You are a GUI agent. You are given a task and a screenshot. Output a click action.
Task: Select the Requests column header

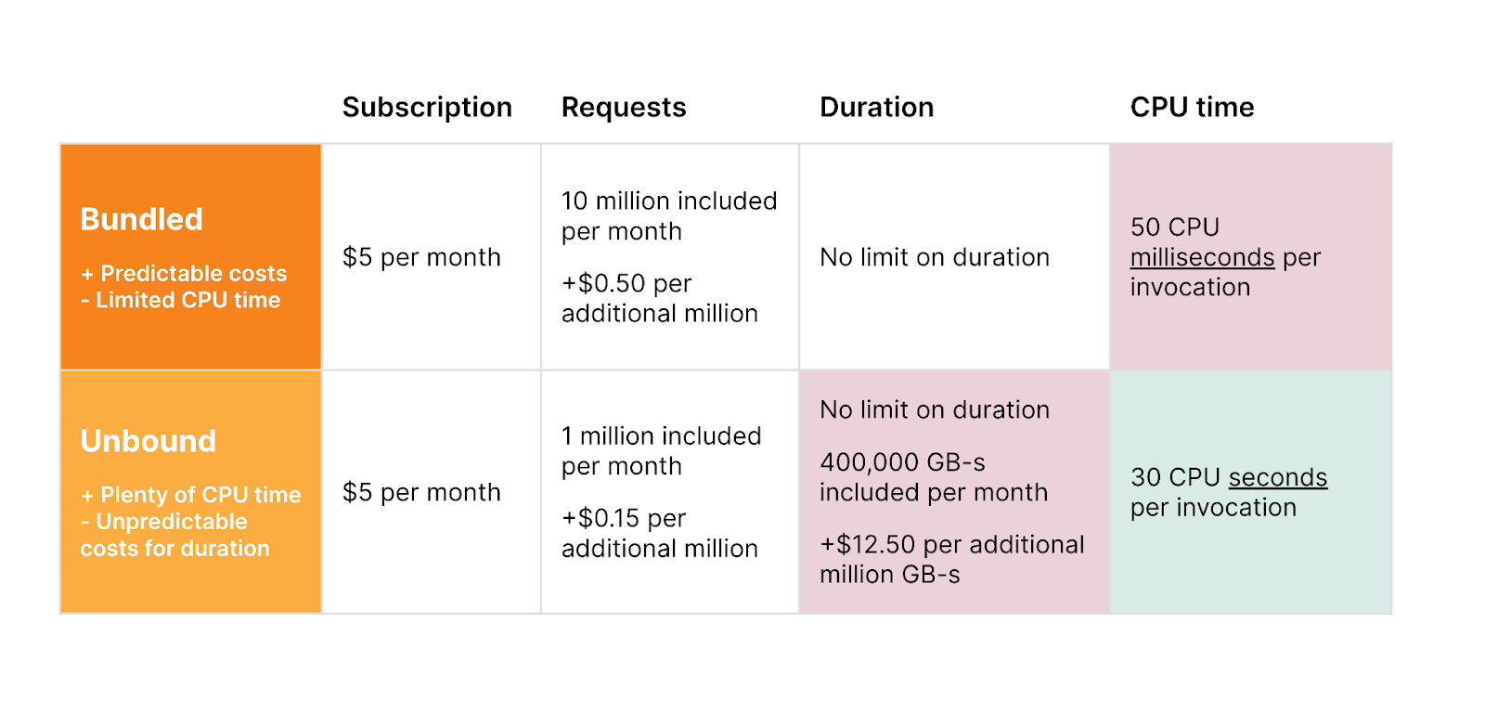pos(624,108)
